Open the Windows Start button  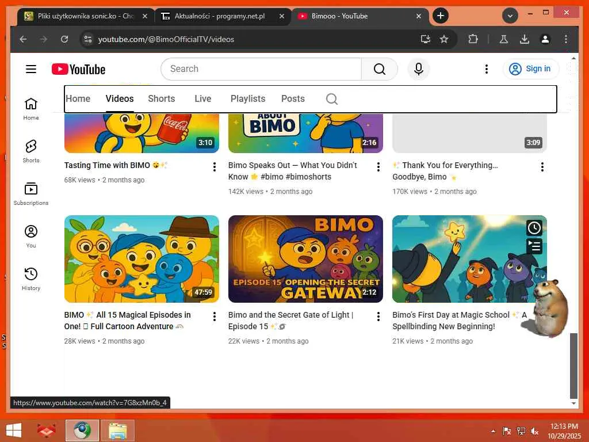[14, 430]
